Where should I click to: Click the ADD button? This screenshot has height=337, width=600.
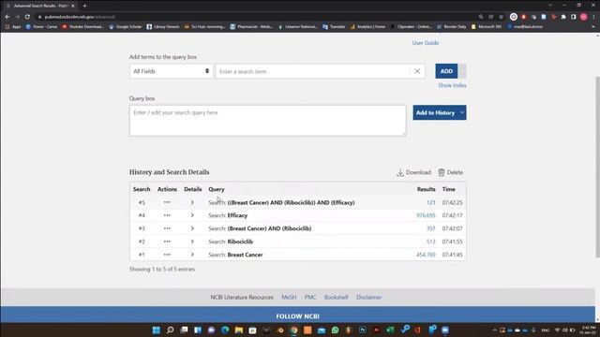446,71
